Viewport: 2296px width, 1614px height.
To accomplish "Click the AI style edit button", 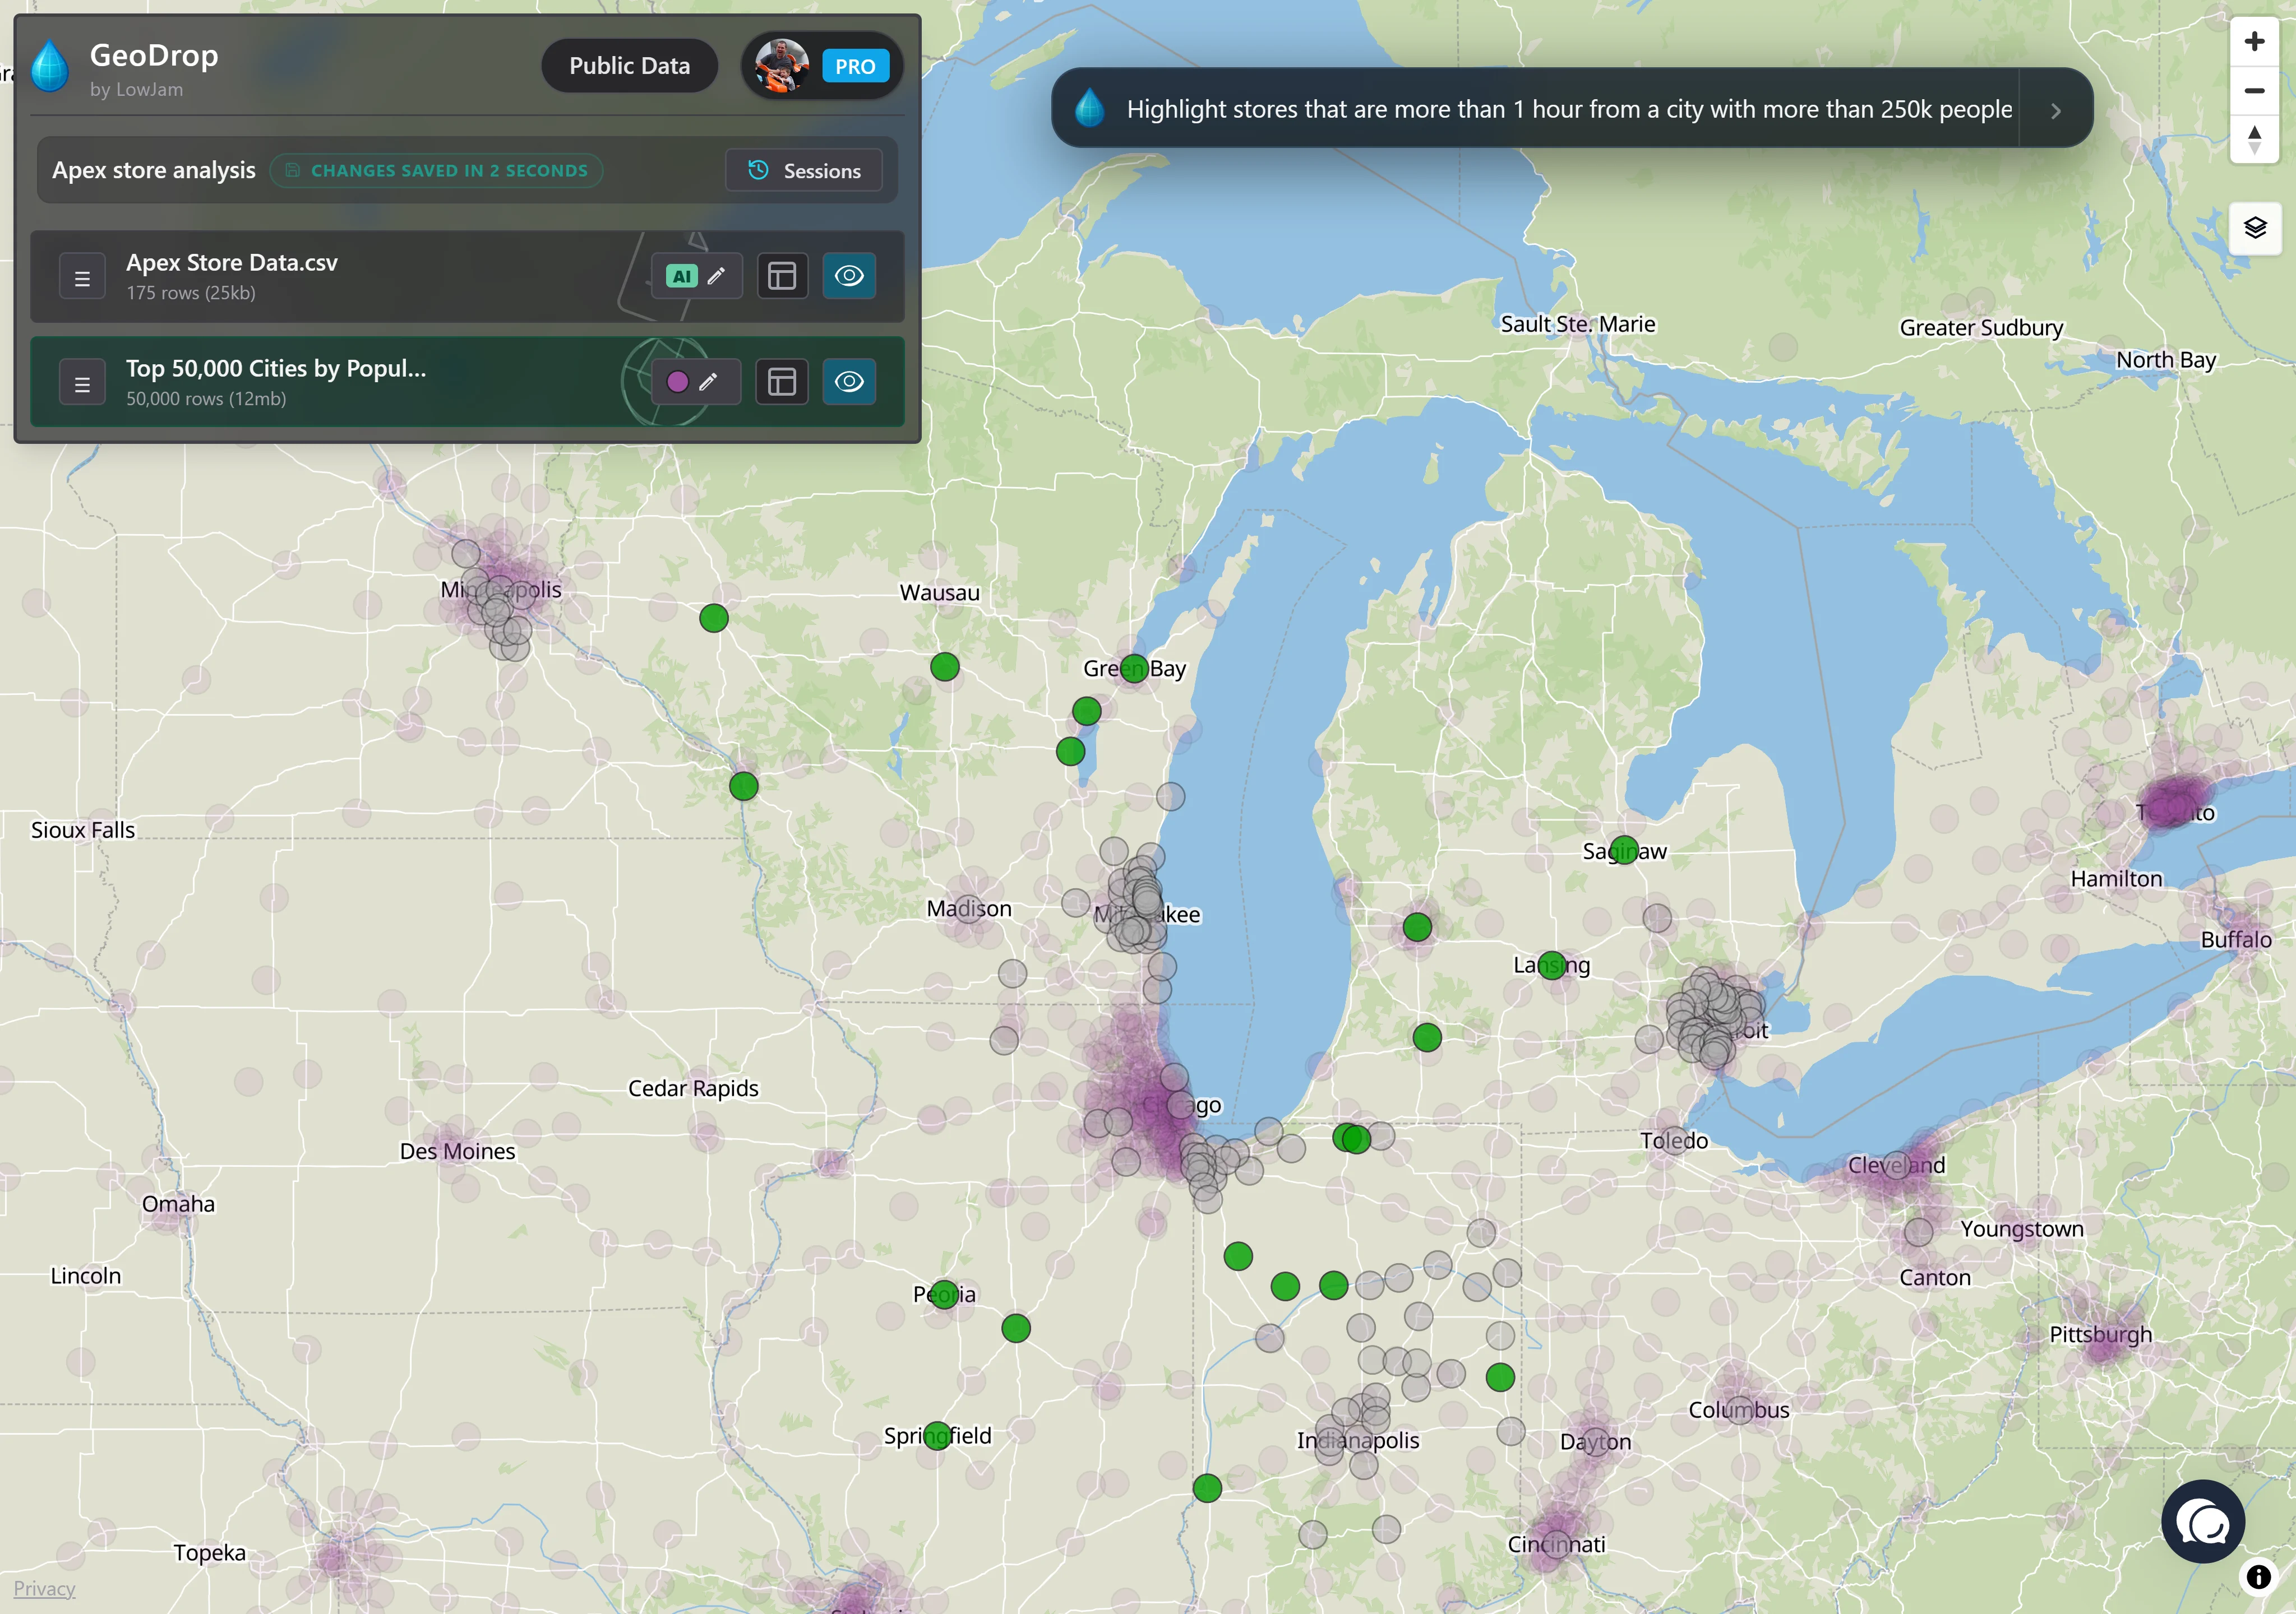I will 697,276.
